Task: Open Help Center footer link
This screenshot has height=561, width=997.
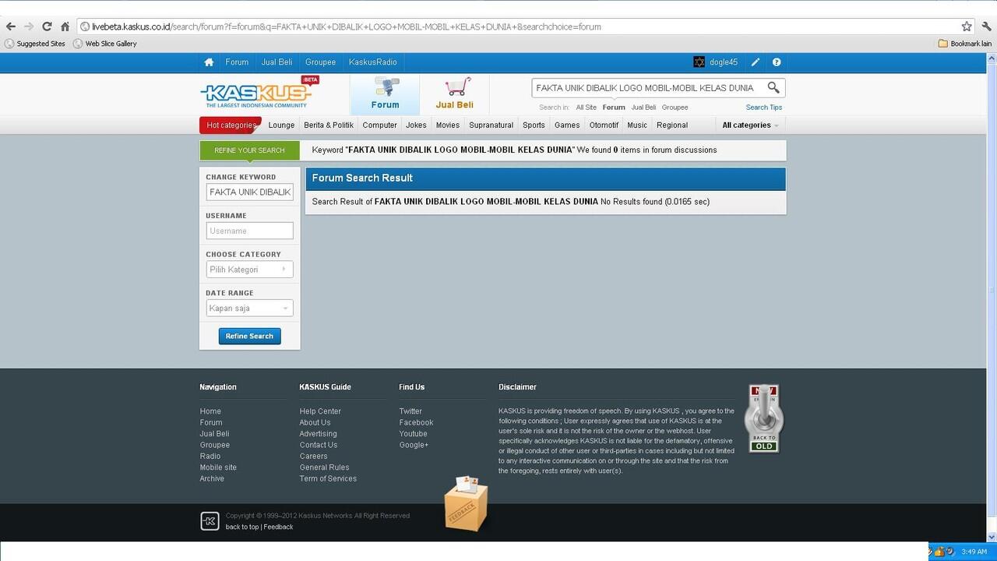Action: [x=320, y=411]
